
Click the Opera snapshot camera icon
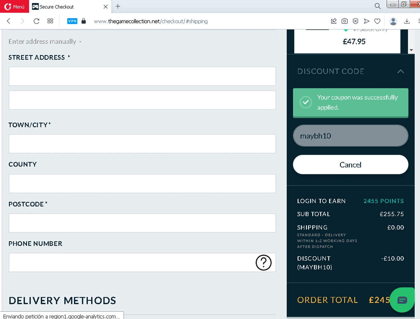344,21
